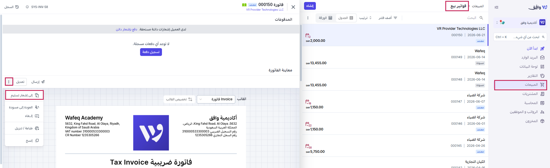Open لوحة البيانات dashboard
The height and width of the screenshot is (168, 550).
532,67
